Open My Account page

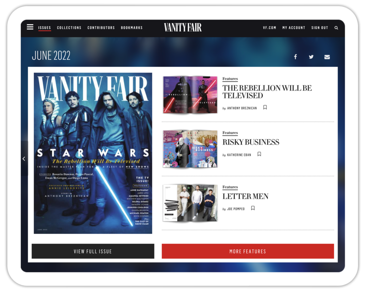point(294,28)
